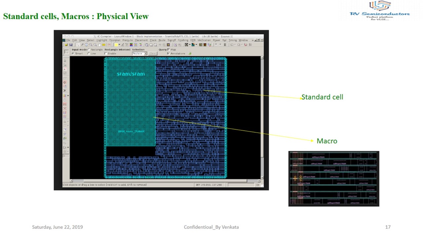The height and width of the screenshot is (238, 423).
Task: Select the Line input mode radio
Action: 89,54
